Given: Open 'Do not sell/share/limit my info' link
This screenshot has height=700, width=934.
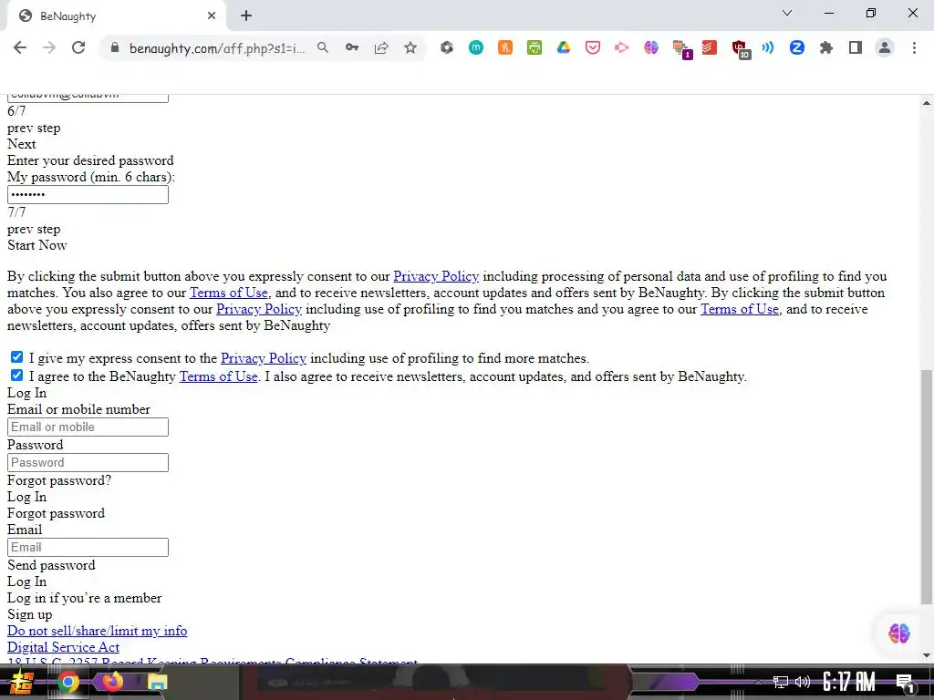Looking at the screenshot, I should pos(97,631).
